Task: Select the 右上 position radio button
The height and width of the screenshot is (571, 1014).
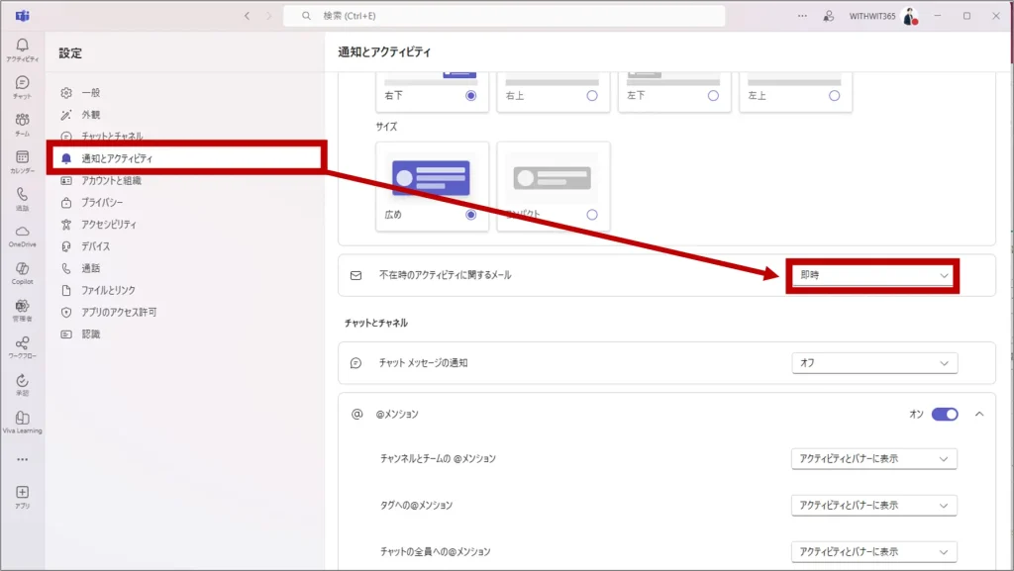Action: tap(592, 96)
